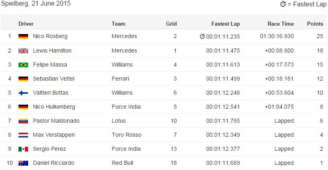Click the stopwatch icon in Rosberg's fastest lap

pyautogui.click(x=202, y=36)
